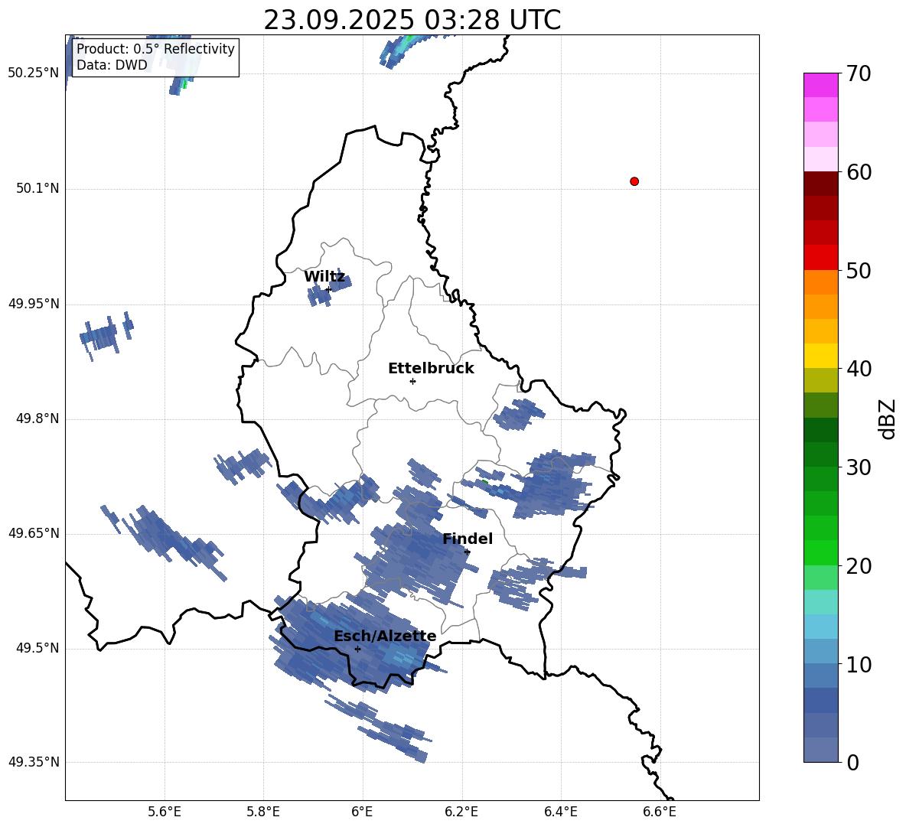Click the 20 tick on colorbar
Image resolution: width=906 pixels, height=827 pixels.
(859, 566)
